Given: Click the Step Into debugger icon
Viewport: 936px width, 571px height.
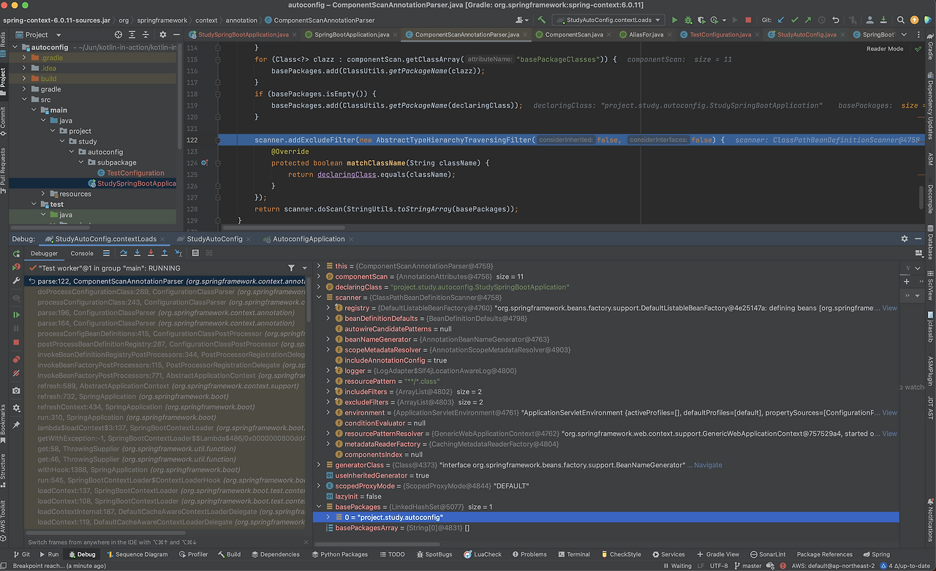Looking at the screenshot, I should [137, 253].
